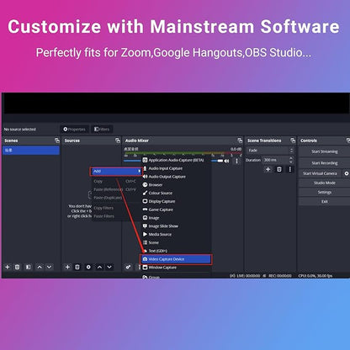
Task: Click the remove scene trash icon
Action: click(x=18, y=267)
